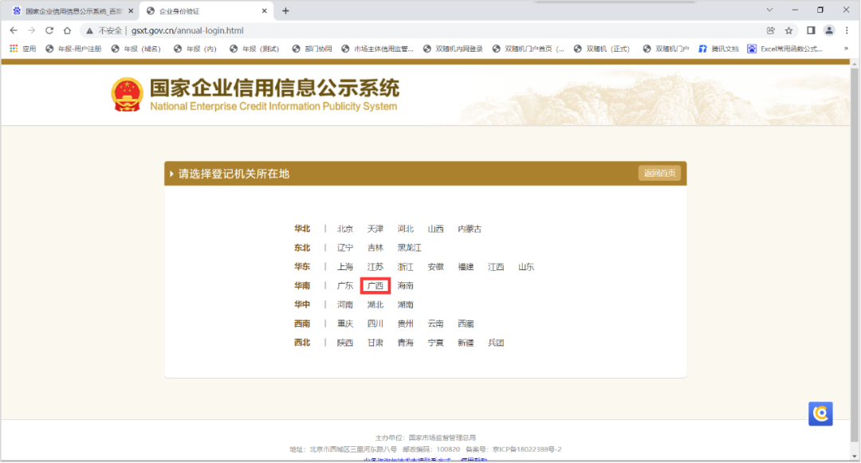Select 河北 province

pos(405,229)
